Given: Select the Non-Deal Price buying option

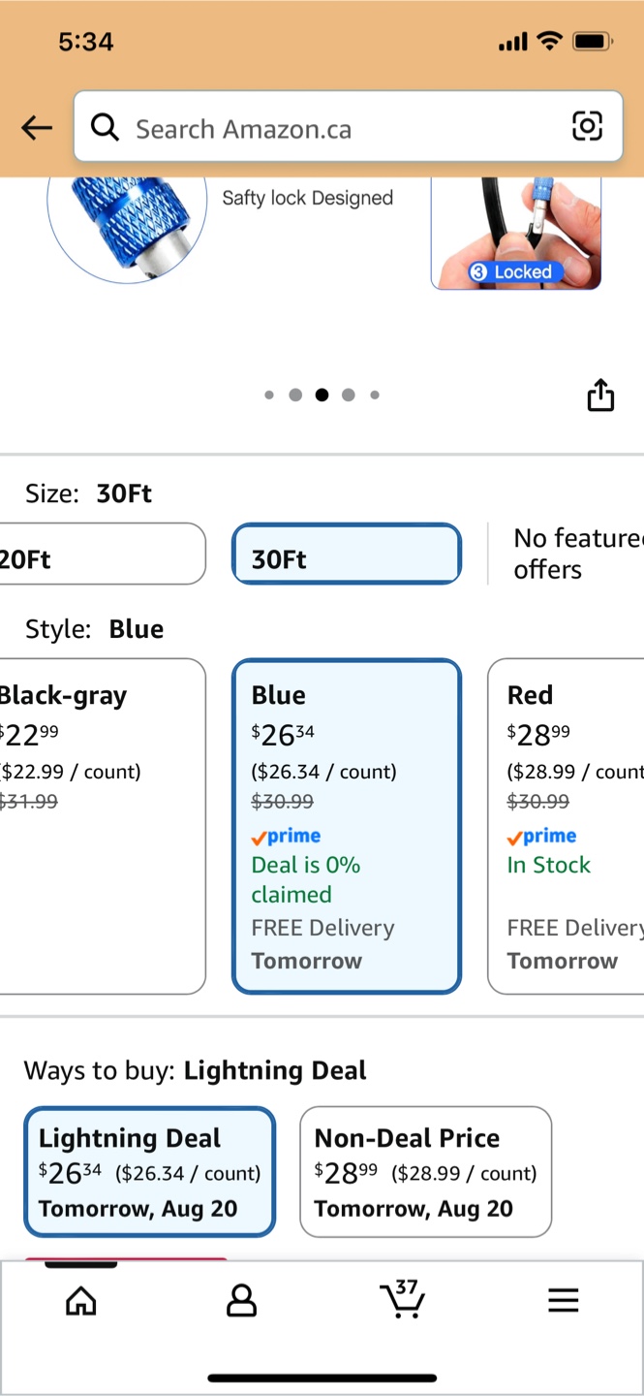Looking at the screenshot, I should click(426, 1172).
